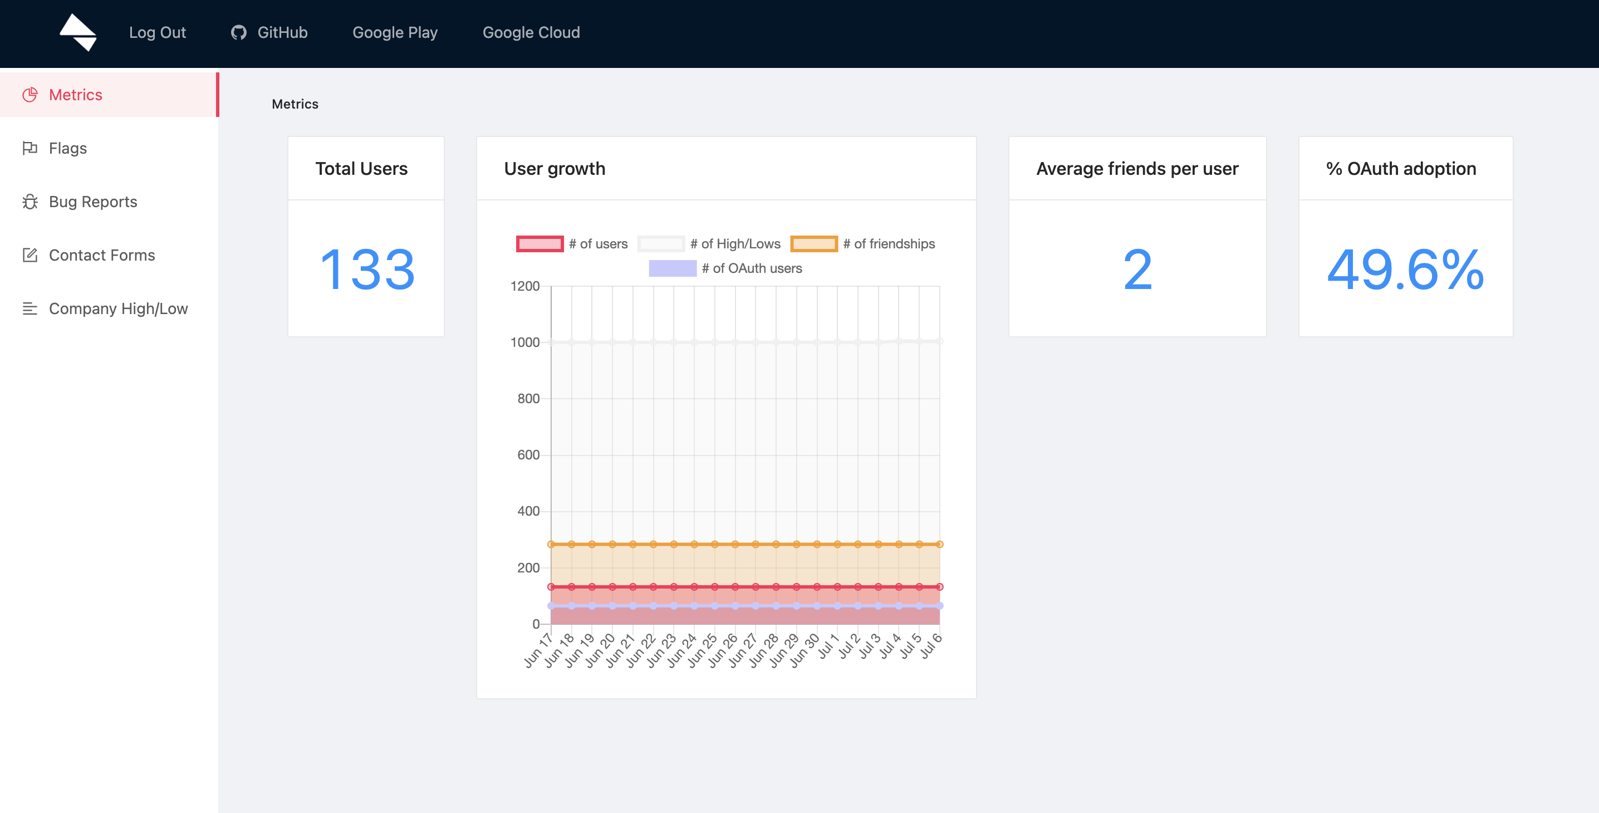Open the Bug Reports page

pyautogui.click(x=93, y=202)
